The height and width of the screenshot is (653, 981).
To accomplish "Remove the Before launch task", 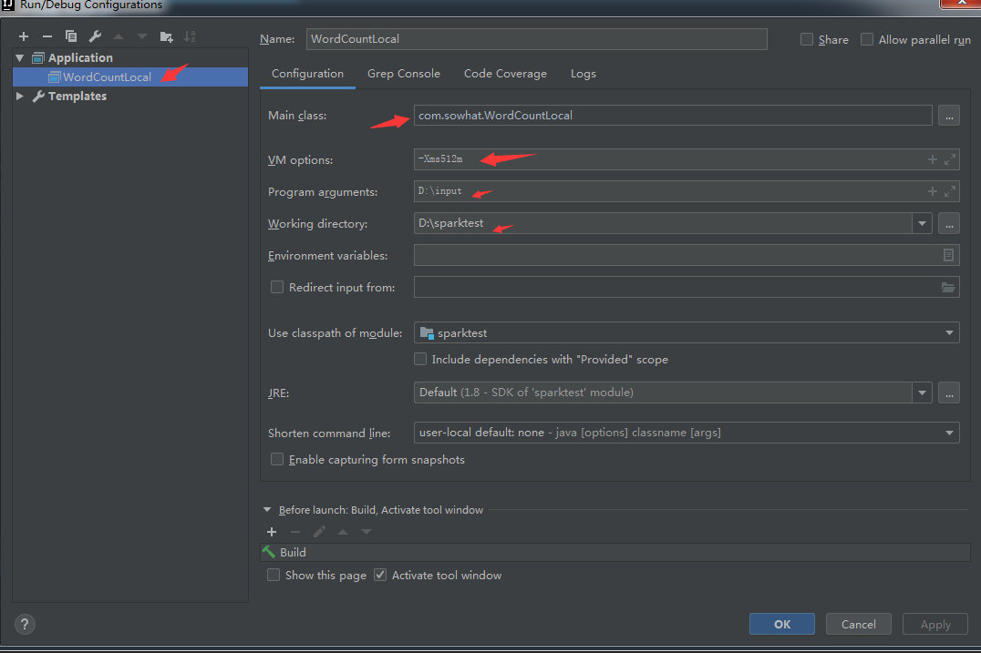I will point(295,532).
